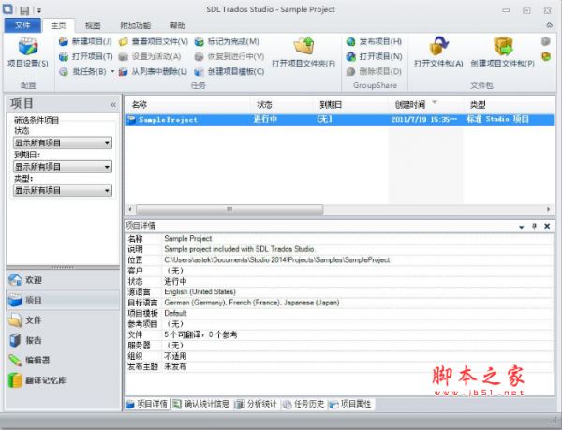The image size is (562, 430).
Task: Click the application icon in the title bar
Action: pyautogui.click(x=7, y=9)
